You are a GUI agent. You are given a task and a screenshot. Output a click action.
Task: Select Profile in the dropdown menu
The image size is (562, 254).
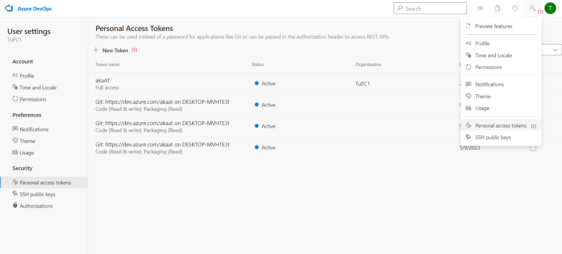[501, 44]
